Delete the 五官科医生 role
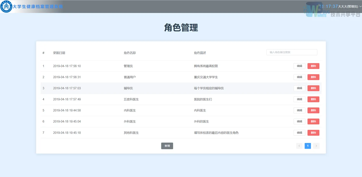 click(313, 99)
